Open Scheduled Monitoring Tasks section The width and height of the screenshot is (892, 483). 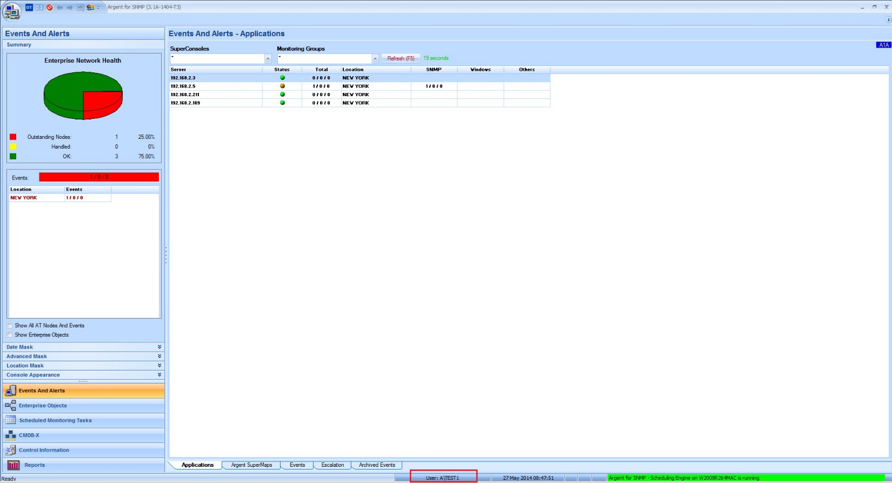tap(55, 420)
